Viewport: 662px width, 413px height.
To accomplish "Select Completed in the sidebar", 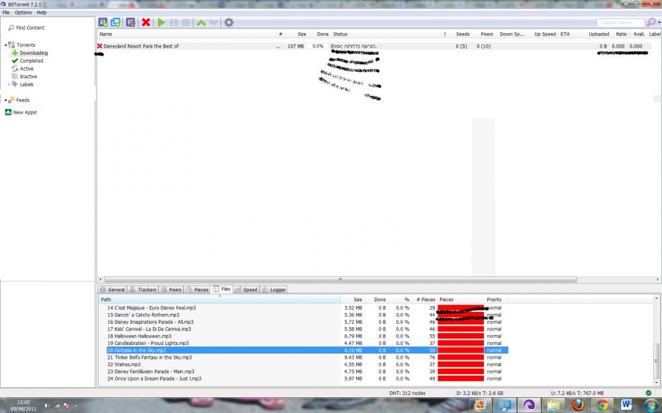I will click(31, 61).
